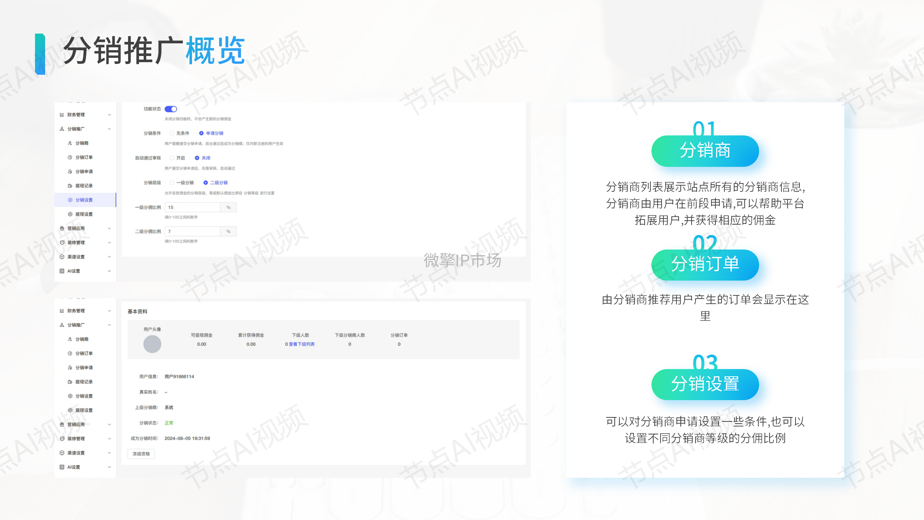
Task: Click 分销申请 icon in settings-form screenshot sidebar
Action: click(x=70, y=172)
